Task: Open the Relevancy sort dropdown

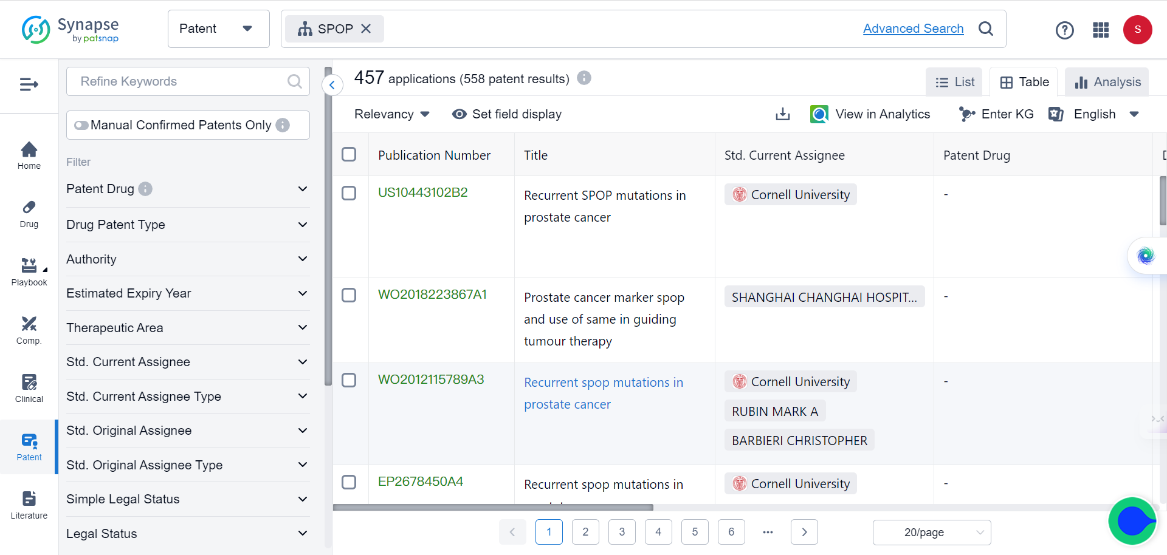Action: 391,114
